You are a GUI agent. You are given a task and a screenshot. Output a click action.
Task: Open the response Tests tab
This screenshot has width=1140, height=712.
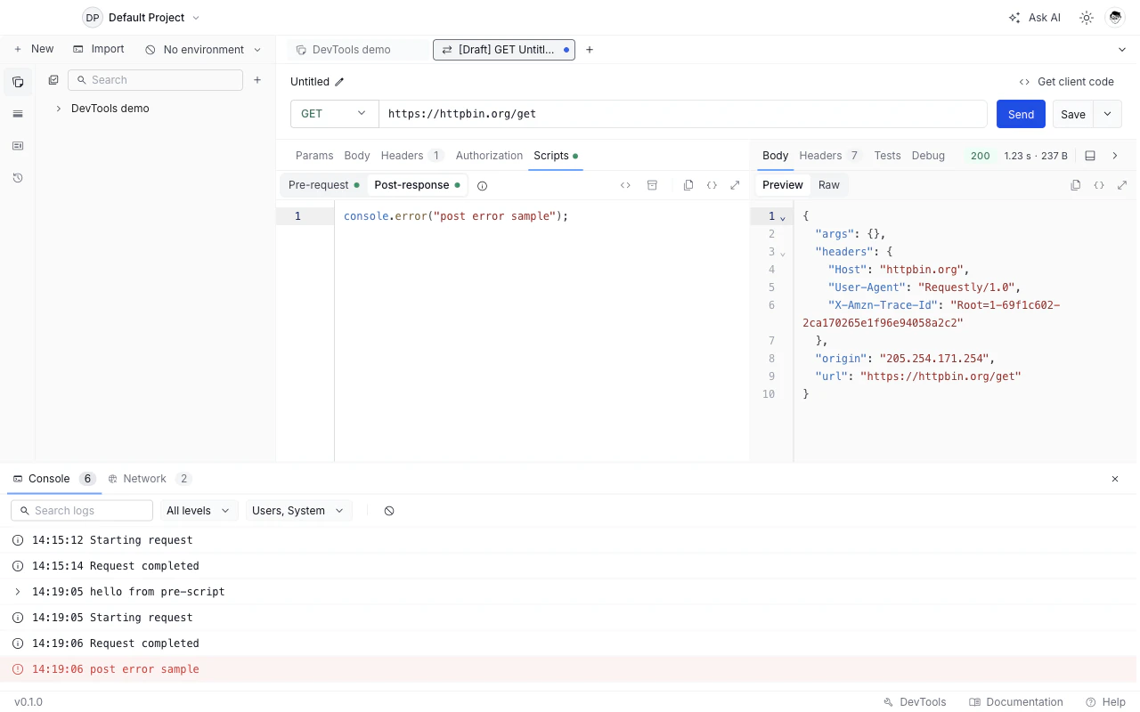pos(887,156)
